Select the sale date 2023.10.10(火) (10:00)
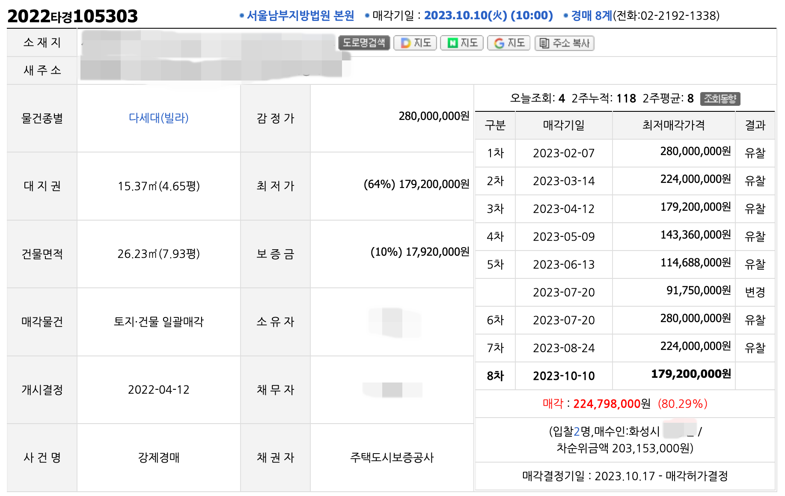Screen dimensions: 785x496 (488, 16)
